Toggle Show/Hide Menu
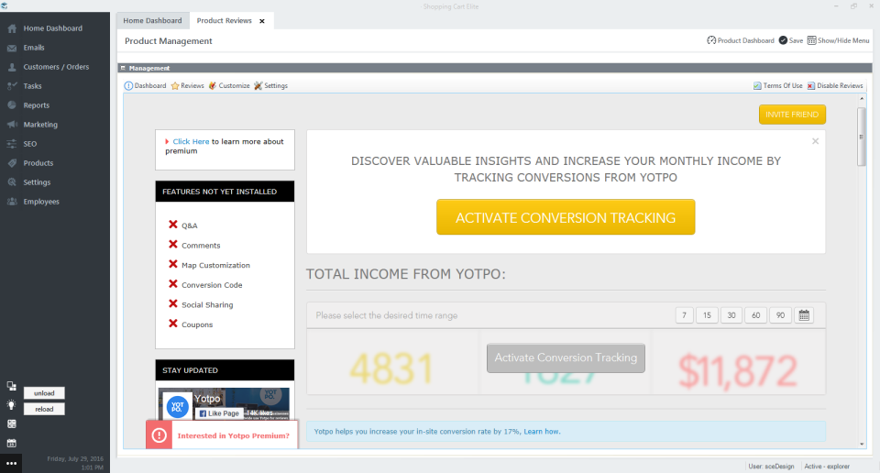 [838, 40]
